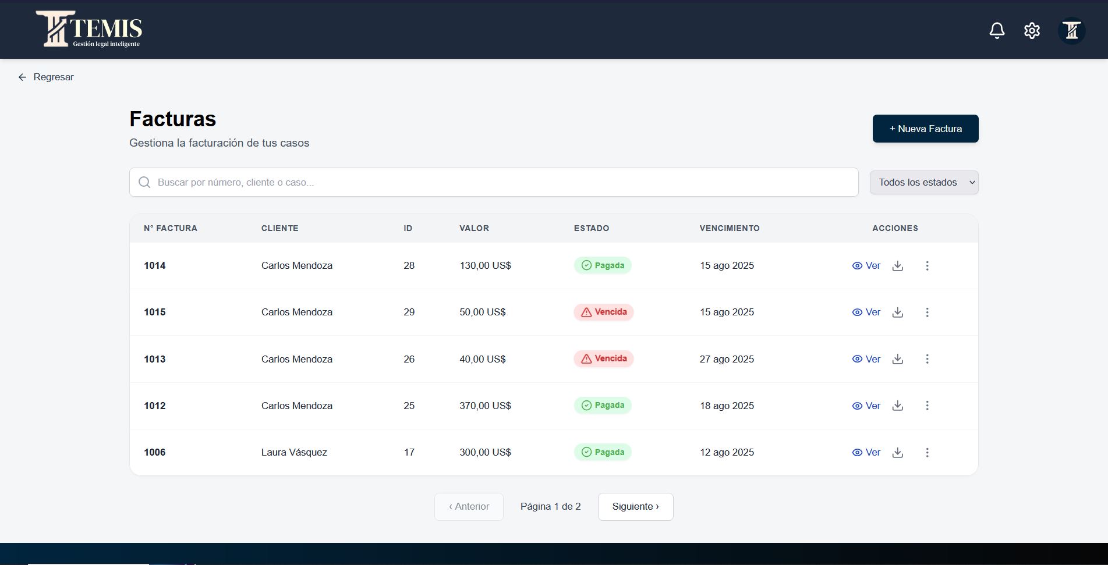Click the warning icon on invoice 1015's Vencida badge
This screenshot has height=565, width=1108.
tap(586, 312)
